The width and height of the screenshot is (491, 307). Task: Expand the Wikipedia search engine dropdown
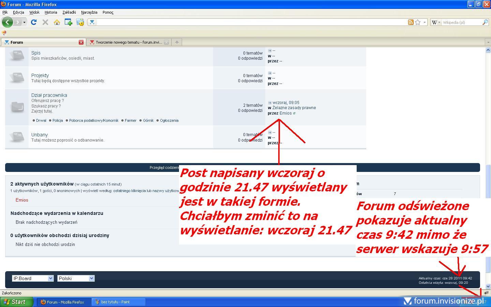click(x=436, y=22)
